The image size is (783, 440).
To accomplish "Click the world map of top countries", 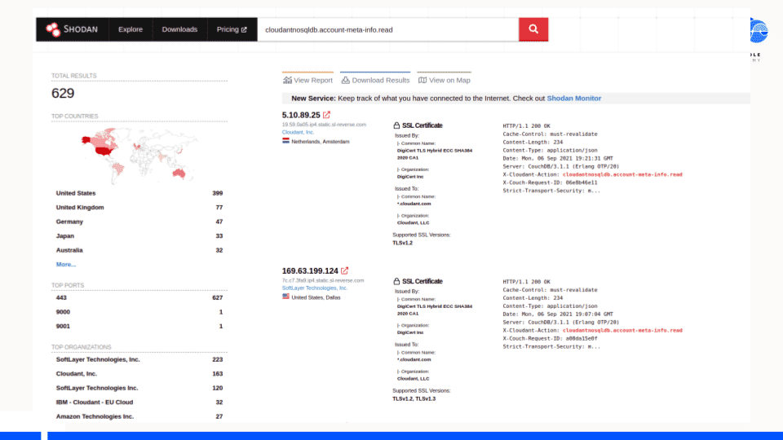I will [x=139, y=155].
